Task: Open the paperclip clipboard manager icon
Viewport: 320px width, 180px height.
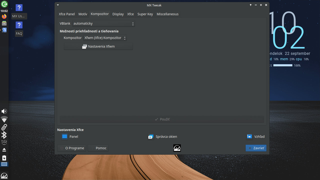Action: tap(4, 127)
